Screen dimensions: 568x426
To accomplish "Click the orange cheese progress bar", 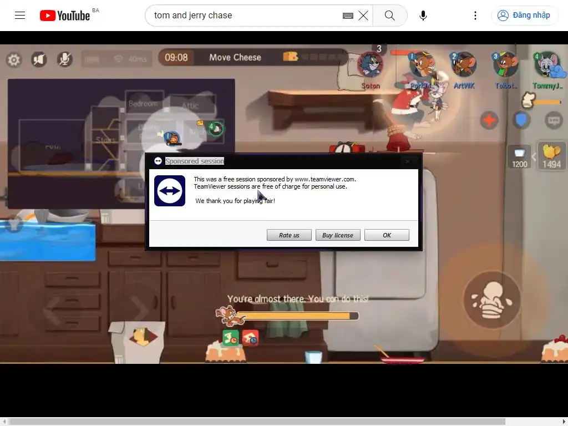I will click(297, 316).
